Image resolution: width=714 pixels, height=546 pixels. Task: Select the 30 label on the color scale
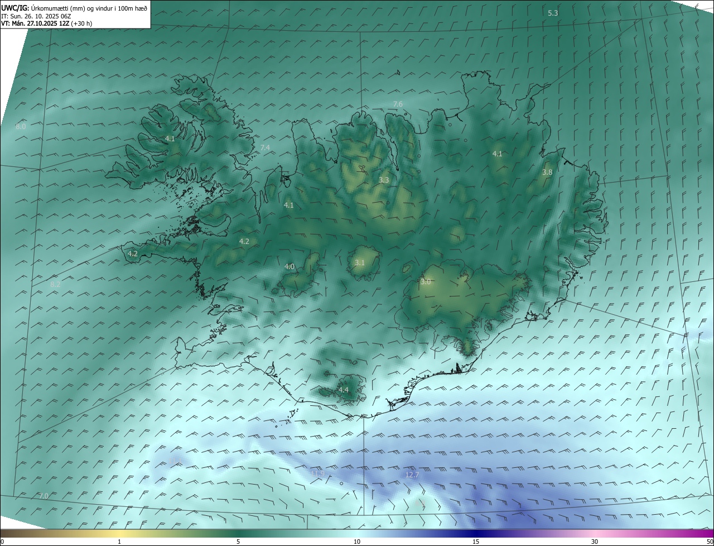point(595,542)
